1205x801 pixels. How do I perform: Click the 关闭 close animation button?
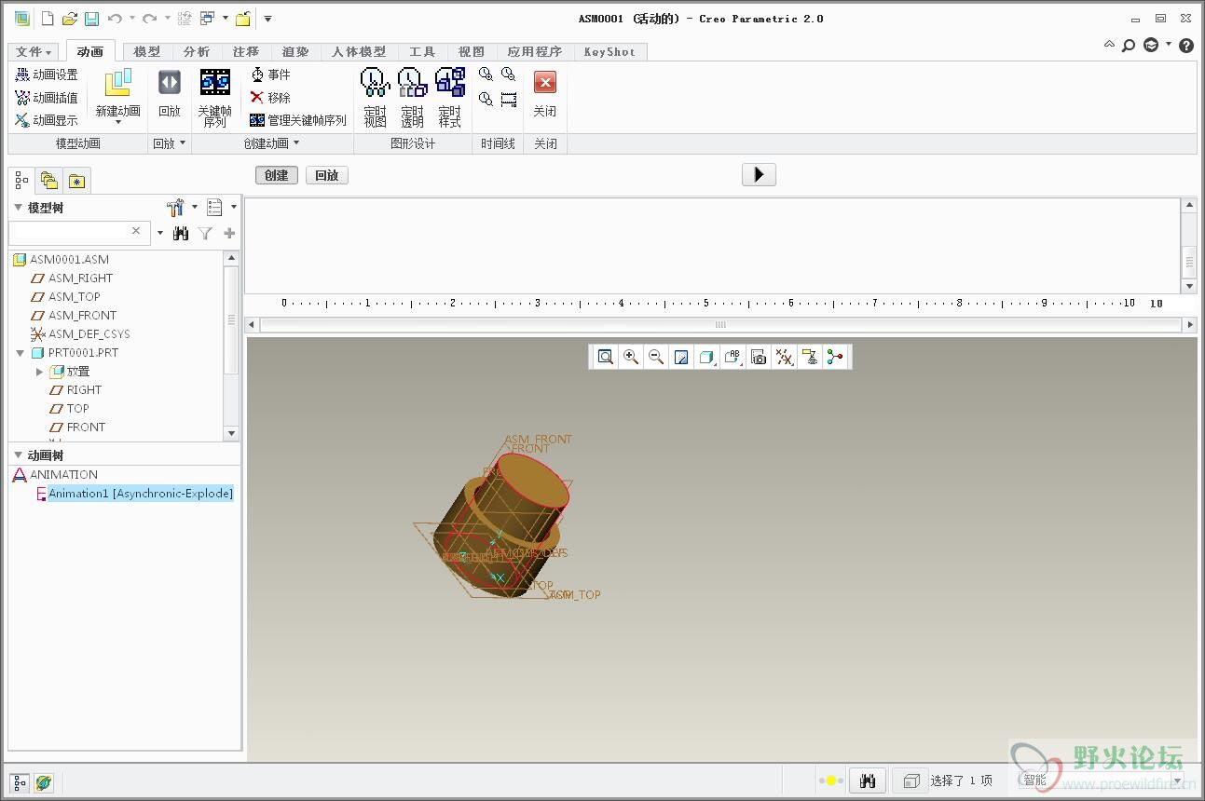tap(545, 93)
